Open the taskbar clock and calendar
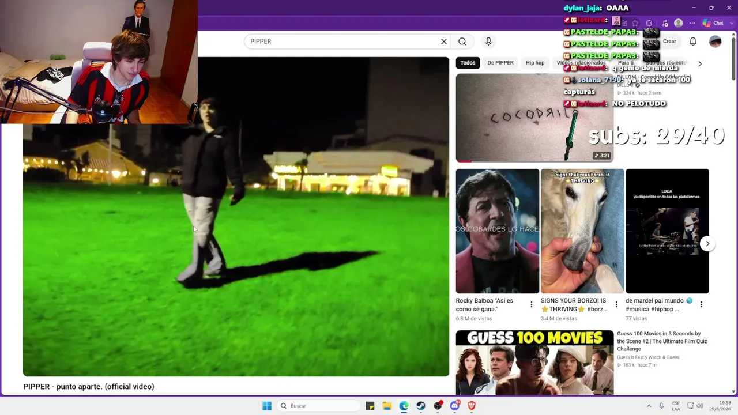Image resolution: width=738 pixels, height=415 pixels. (720, 406)
